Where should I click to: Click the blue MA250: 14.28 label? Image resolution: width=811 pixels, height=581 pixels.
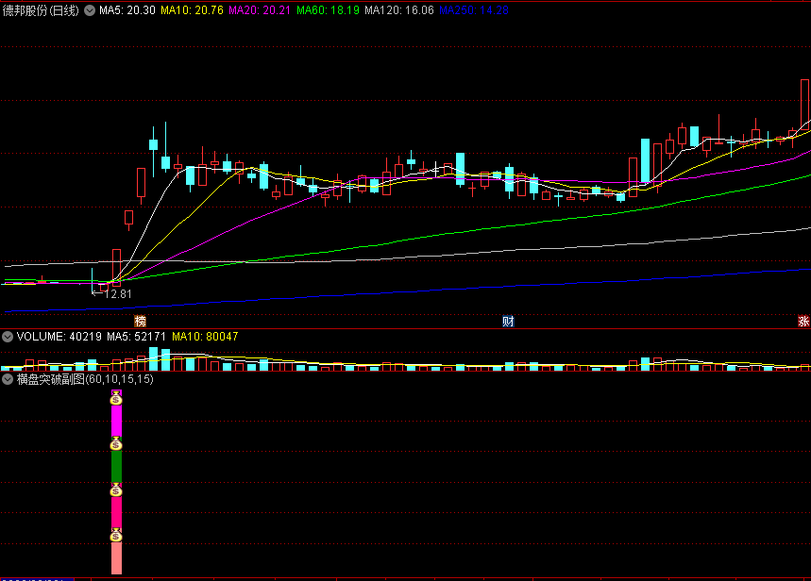coord(474,10)
